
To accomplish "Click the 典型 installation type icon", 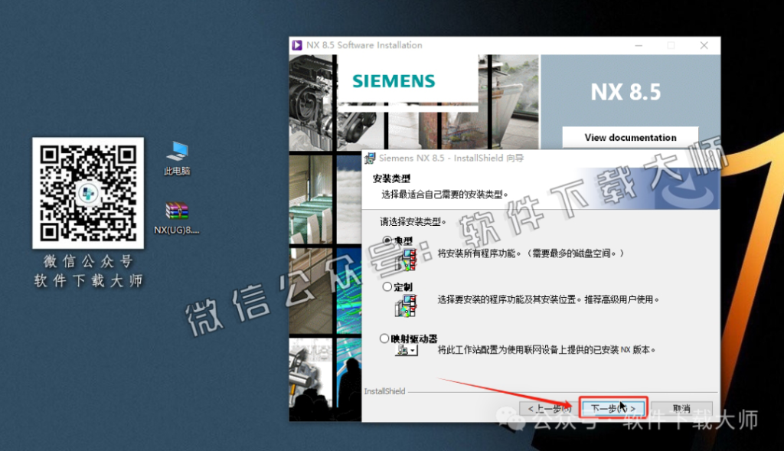I will (406, 261).
